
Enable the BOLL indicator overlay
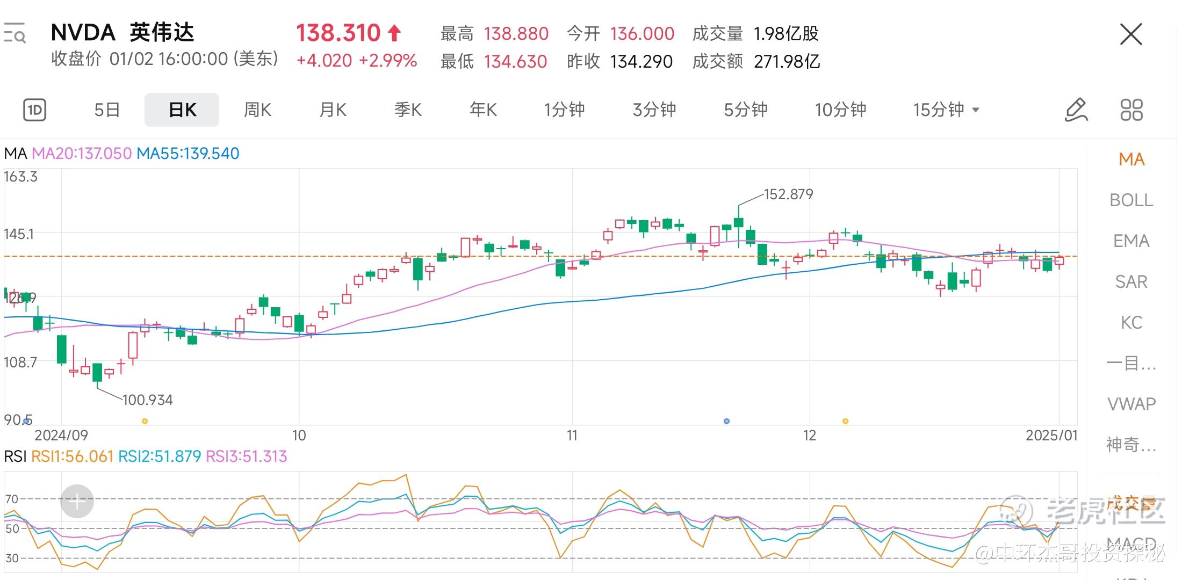pyautogui.click(x=1132, y=200)
